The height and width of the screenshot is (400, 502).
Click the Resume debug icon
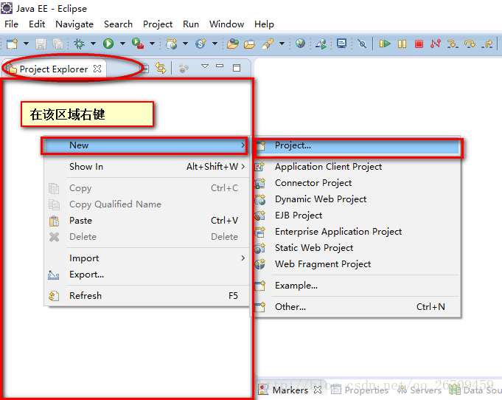tap(385, 44)
